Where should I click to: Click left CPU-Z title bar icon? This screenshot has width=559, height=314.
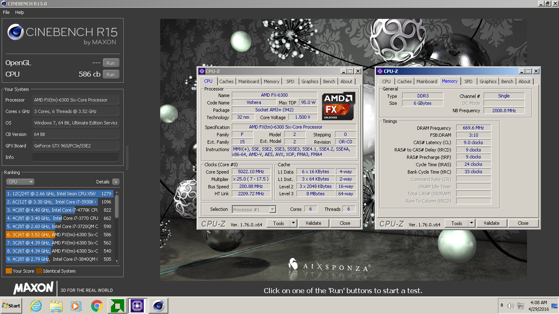click(201, 71)
